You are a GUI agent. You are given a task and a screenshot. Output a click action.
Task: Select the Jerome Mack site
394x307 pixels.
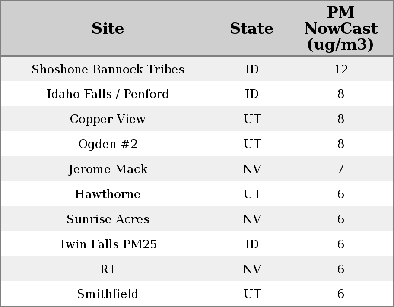point(108,169)
